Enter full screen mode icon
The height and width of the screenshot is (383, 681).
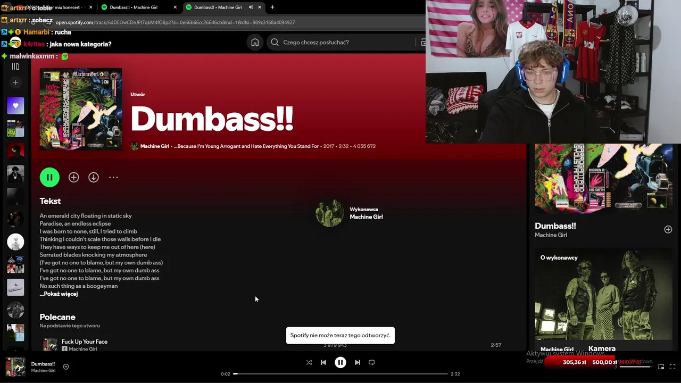click(672, 367)
